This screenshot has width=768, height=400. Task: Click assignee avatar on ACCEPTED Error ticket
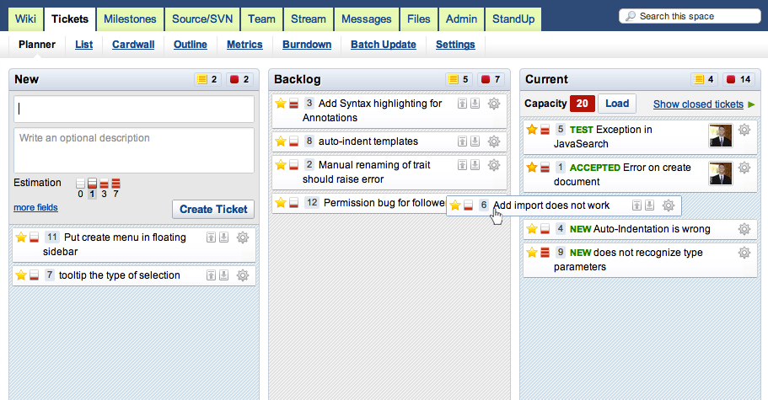click(x=721, y=173)
